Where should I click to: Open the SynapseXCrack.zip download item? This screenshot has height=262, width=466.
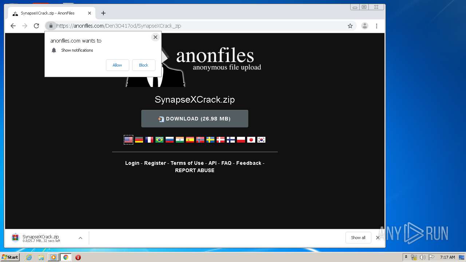click(x=41, y=238)
